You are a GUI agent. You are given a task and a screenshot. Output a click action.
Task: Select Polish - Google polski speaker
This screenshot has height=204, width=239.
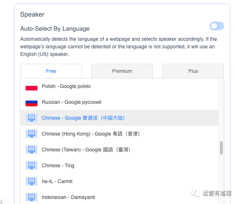[x=66, y=87]
